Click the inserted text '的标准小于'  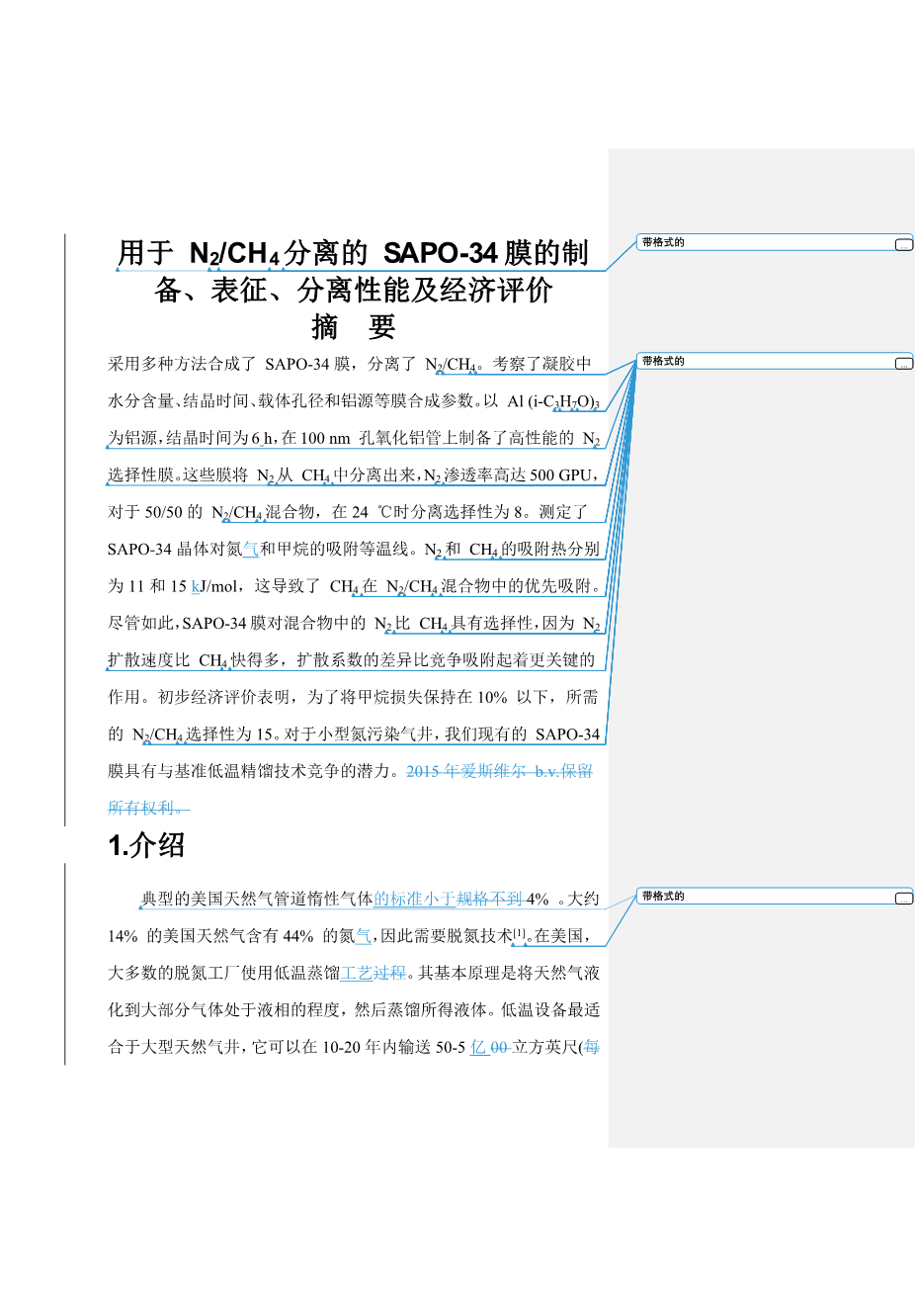pyautogui.click(x=415, y=899)
